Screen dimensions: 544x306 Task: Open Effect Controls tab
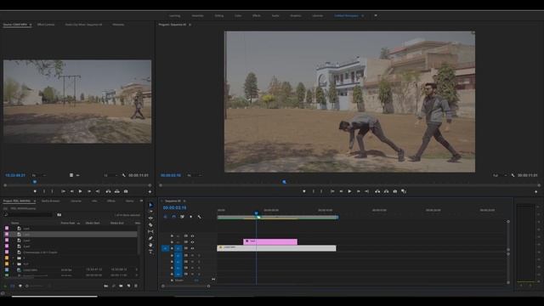click(x=46, y=25)
